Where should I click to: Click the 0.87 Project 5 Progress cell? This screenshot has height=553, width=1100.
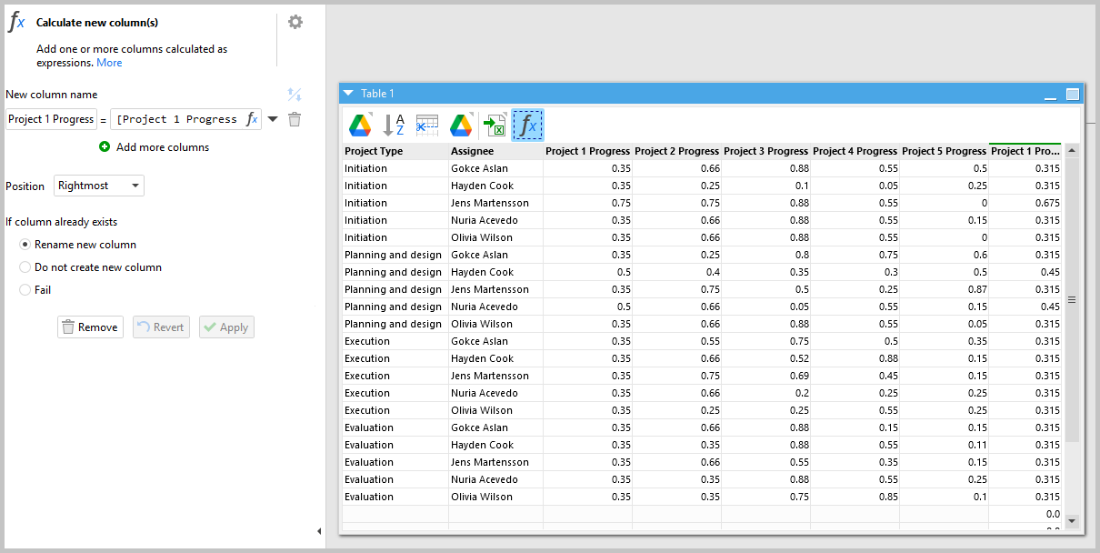click(x=945, y=289)
